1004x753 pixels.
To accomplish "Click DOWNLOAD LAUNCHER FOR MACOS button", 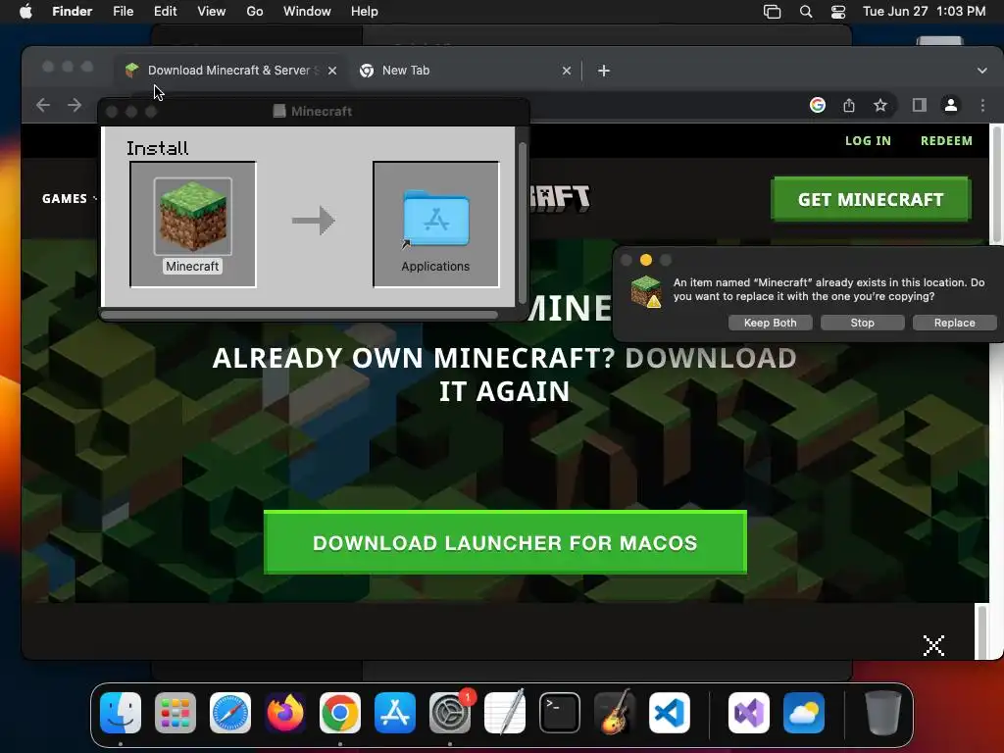I will click(x=505, y=542).
